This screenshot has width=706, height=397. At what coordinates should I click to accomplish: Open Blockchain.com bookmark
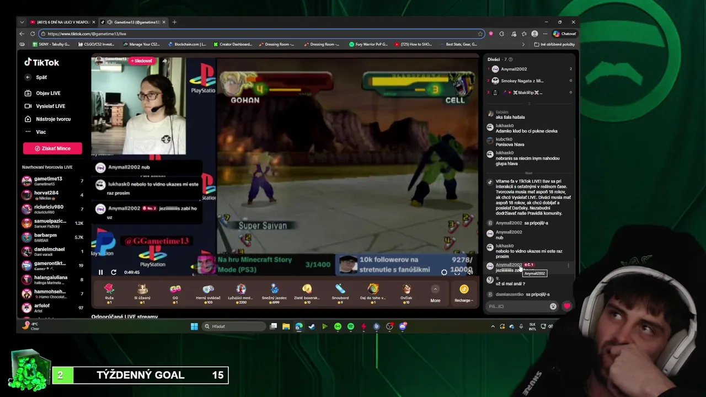186,44
